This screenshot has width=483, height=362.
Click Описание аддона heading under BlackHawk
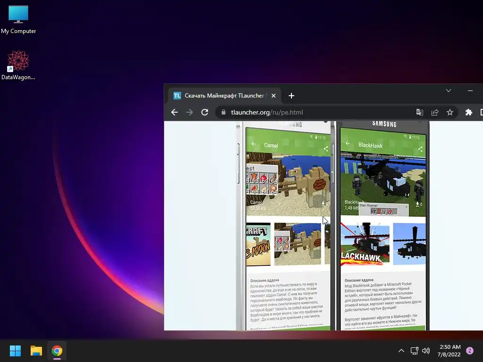(x=359, y=280)
